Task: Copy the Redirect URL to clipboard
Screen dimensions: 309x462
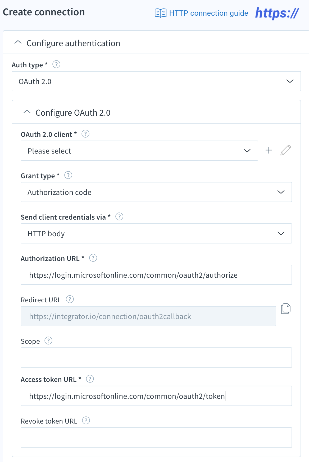Action: tap(286, 309)
